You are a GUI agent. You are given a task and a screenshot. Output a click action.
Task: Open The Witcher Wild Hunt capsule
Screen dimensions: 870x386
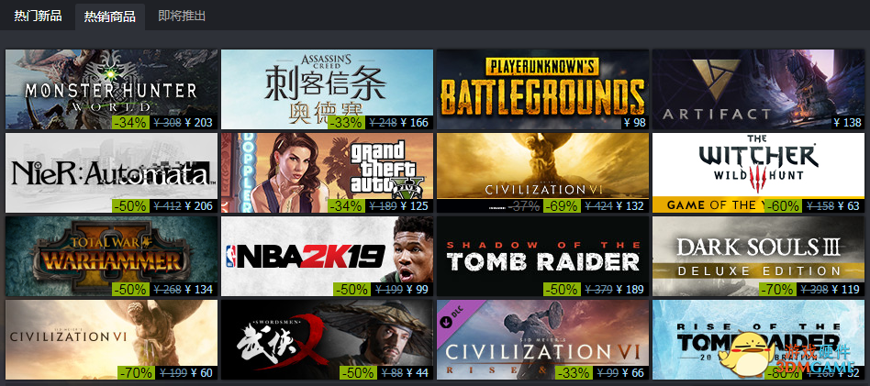(x=758, y=172)
